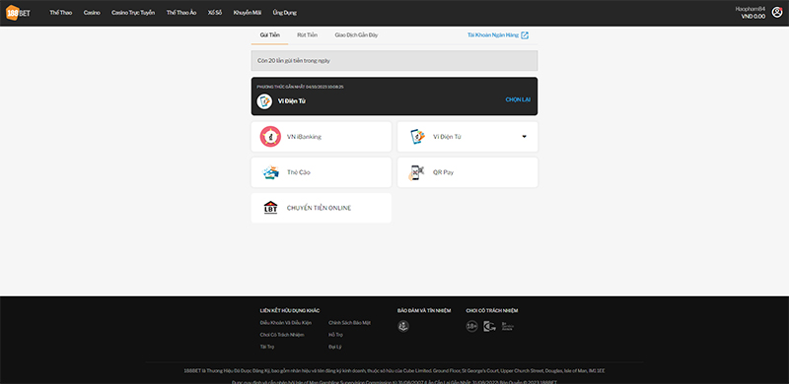
Task: Click the 18+ age restriction badge
Action: point(471,326)
